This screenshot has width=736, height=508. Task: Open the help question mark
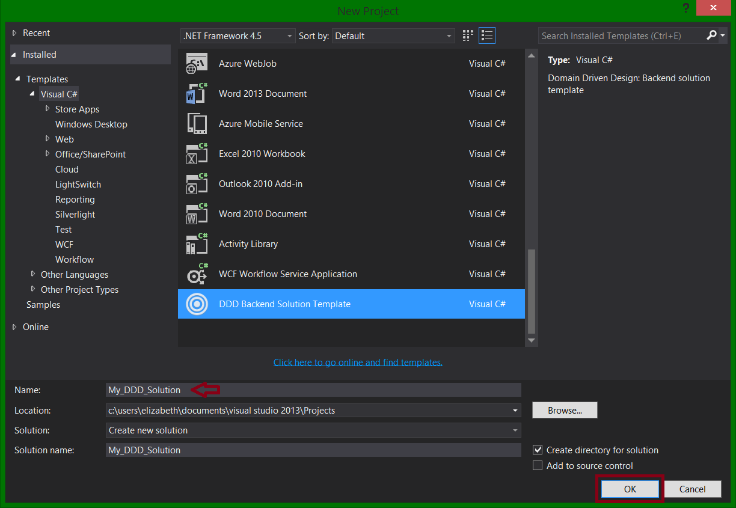pyautogui.click(x=686, y=8)
